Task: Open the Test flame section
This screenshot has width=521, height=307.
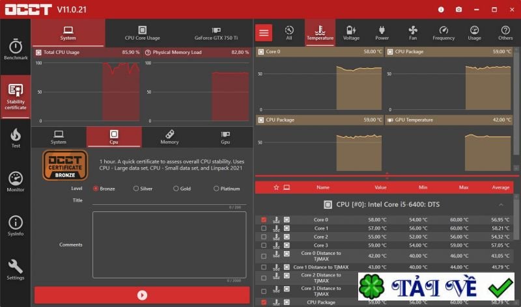Action: click(16, 138)
